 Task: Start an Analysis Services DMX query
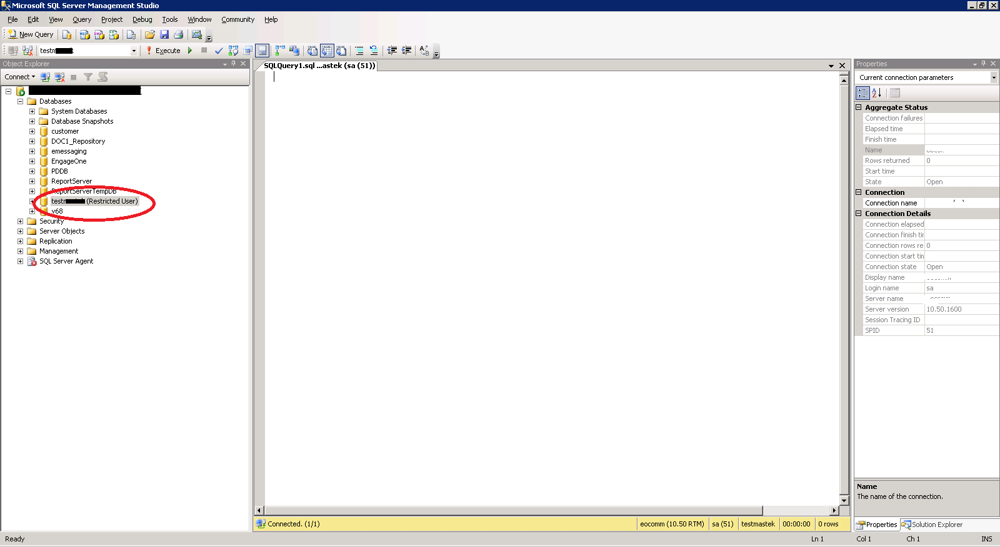pos(99,34)
